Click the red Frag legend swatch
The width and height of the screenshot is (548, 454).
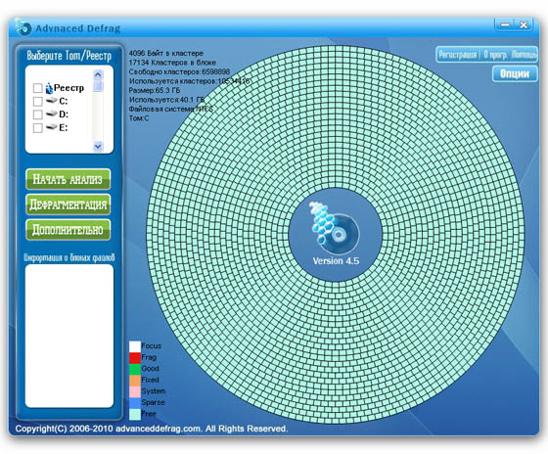click(x=135, y=358)
